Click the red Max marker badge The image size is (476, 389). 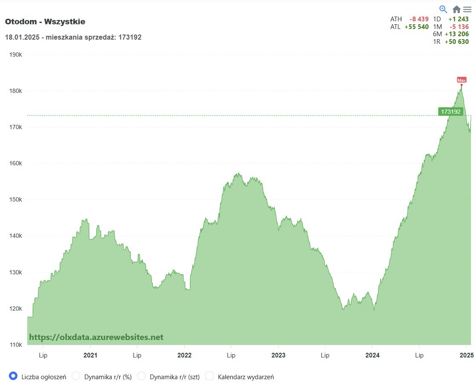(462, 80)
